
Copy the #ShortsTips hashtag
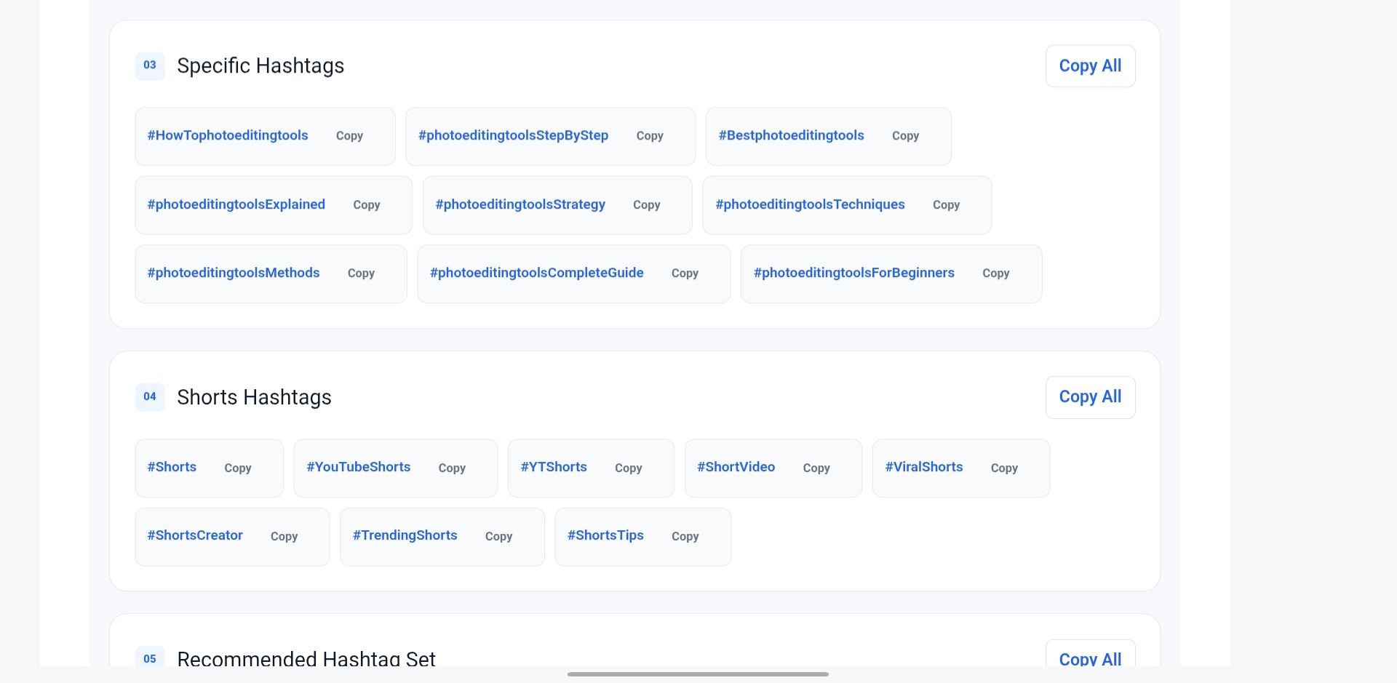coord(685,537)
